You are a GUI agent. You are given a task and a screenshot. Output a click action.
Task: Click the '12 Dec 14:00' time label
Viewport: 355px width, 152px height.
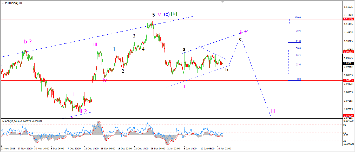pos(91,149)
